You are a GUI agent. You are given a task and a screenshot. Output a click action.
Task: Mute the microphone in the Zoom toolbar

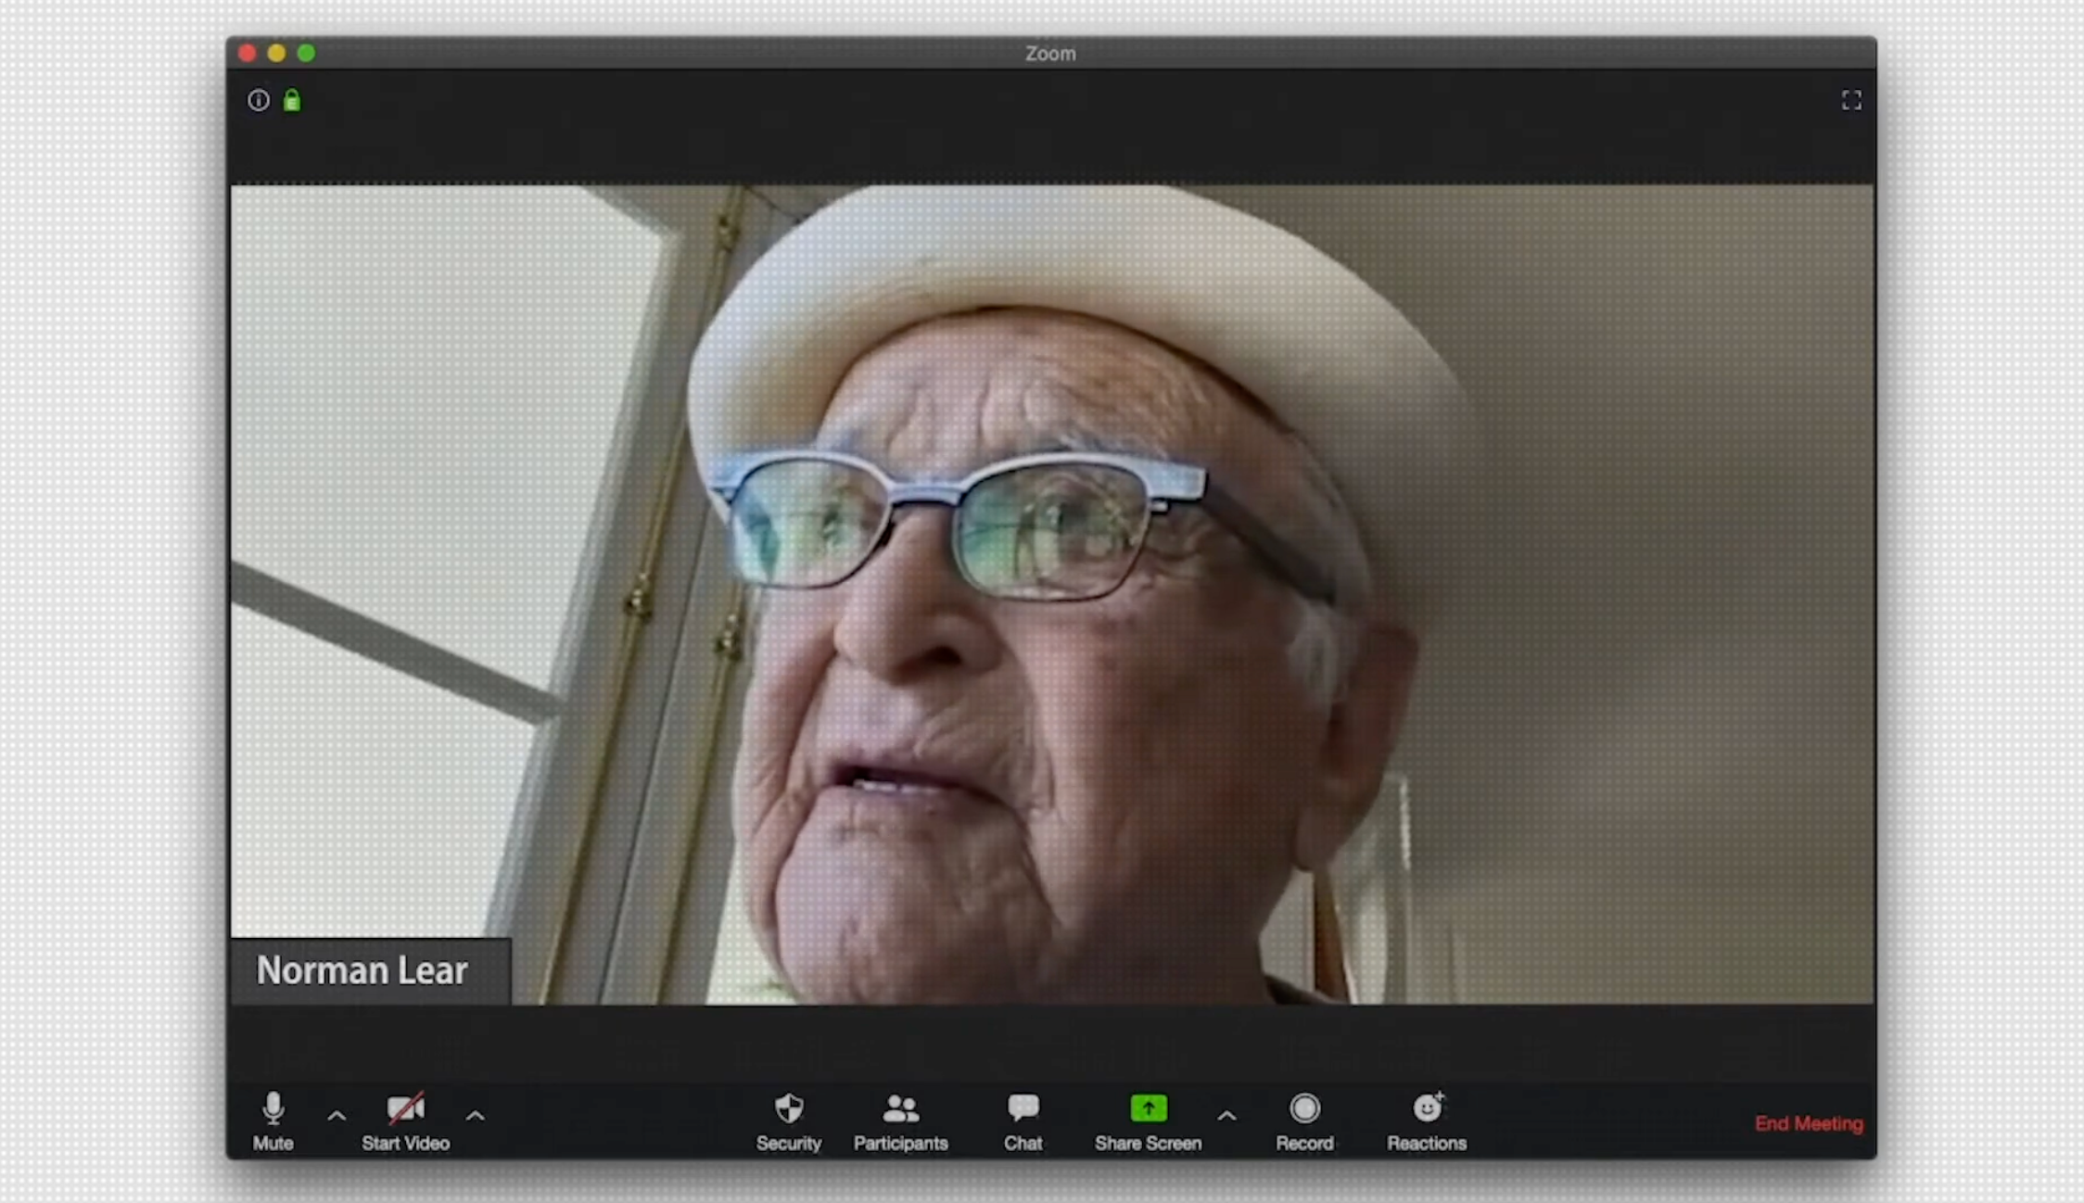point(273,1121)
